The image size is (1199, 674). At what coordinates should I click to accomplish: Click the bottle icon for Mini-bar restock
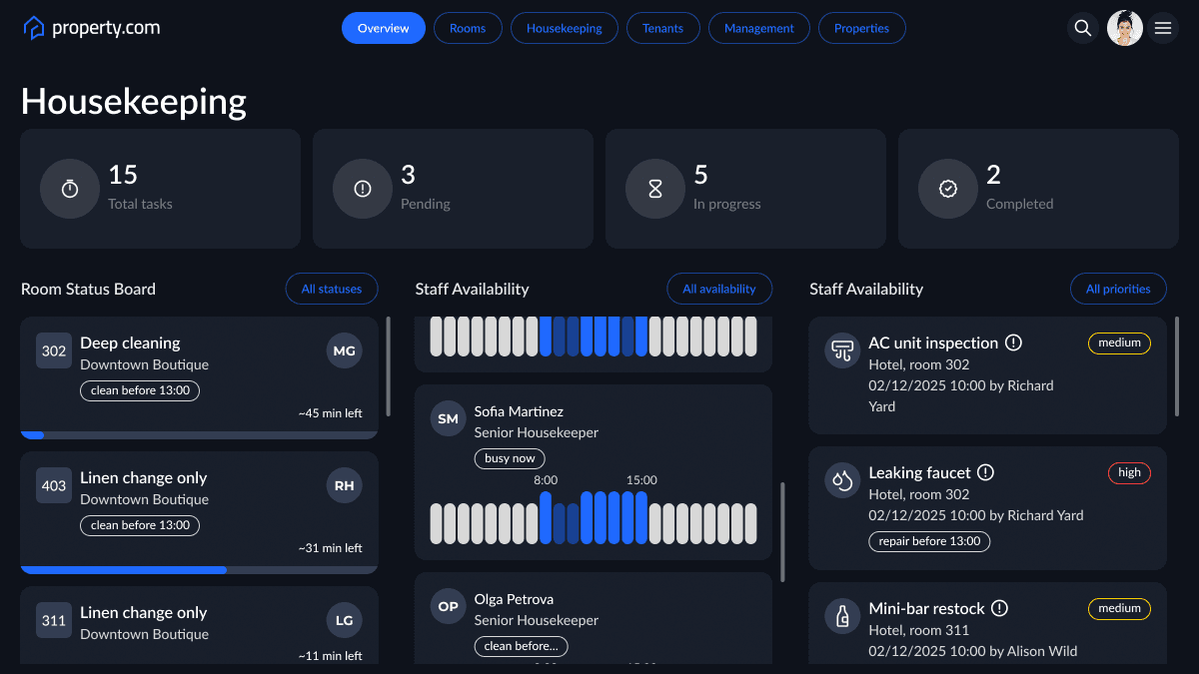coord(842,617)
